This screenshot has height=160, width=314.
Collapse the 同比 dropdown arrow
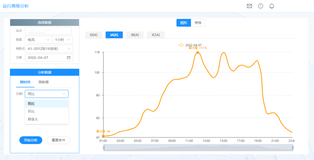(x=64, y=94)
